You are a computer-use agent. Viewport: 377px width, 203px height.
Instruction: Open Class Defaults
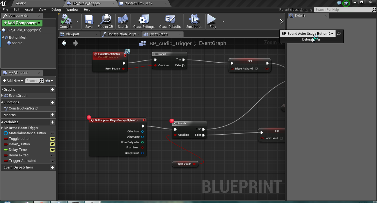click(170, 22)
